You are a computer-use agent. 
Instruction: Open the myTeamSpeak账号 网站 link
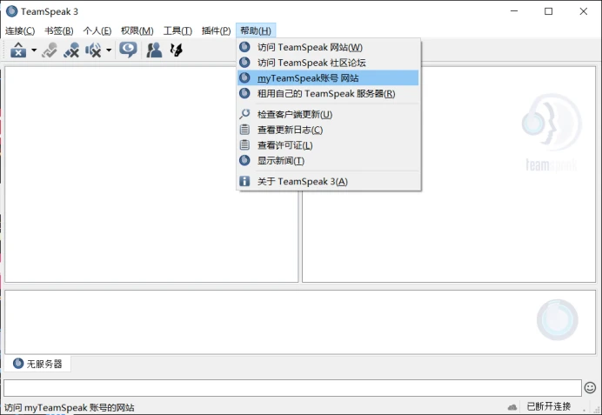[x=328, y=78]
